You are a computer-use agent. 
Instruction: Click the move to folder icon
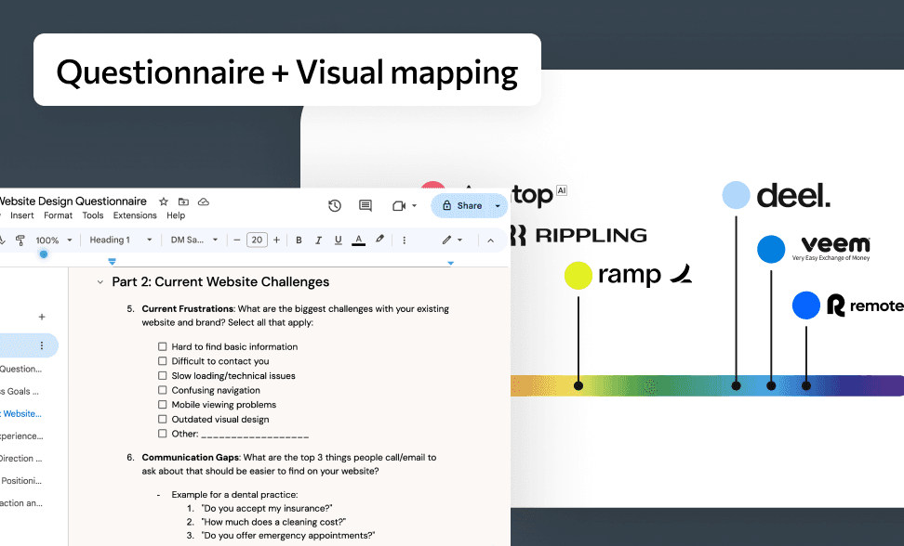[x=183, y=201]
